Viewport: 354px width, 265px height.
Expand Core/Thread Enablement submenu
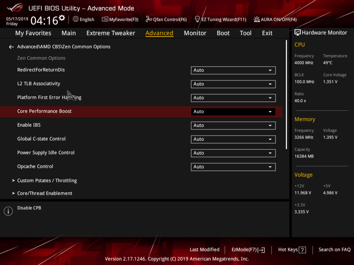point(45,193)
